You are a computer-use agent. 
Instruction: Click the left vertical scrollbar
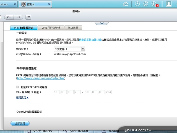pyautogui.click(x=2, y=86)
